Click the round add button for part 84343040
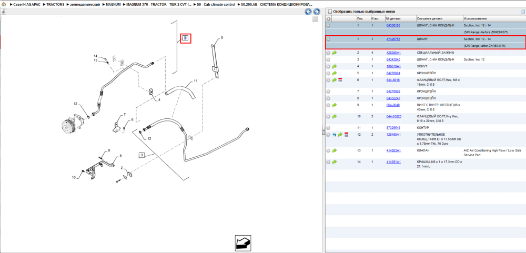The image size is (526, 253). click(328, 59)
